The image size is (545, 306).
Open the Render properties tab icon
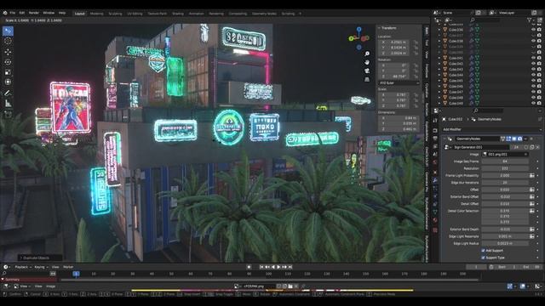435,130
